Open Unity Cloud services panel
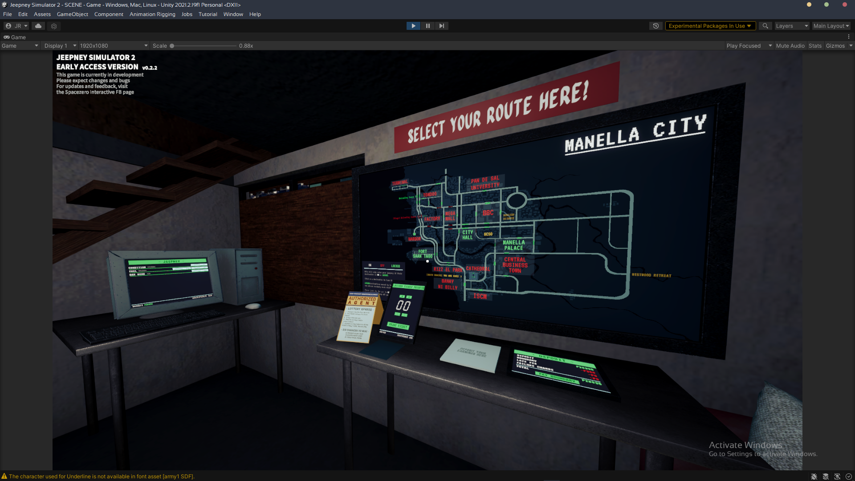The image size is (855, 481). point(38,26)
